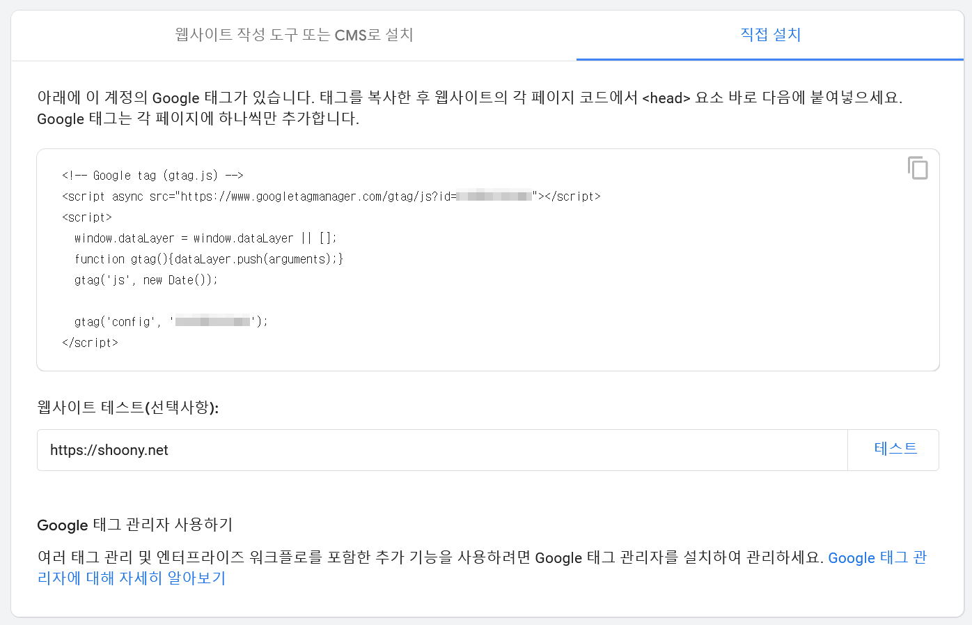Screen dimensions: 972x625
Task: Click the 'Google 태그 관리자 사용하기' heading
Action: 135,525
